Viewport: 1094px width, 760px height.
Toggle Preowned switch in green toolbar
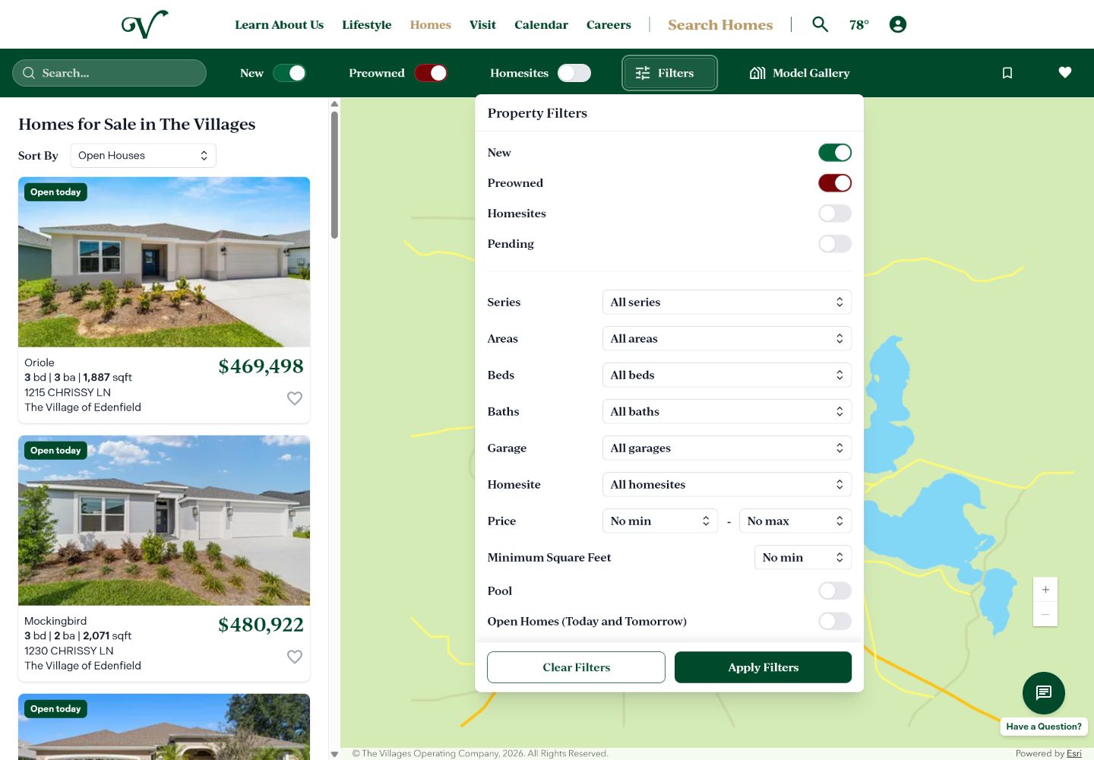point(431,73)
